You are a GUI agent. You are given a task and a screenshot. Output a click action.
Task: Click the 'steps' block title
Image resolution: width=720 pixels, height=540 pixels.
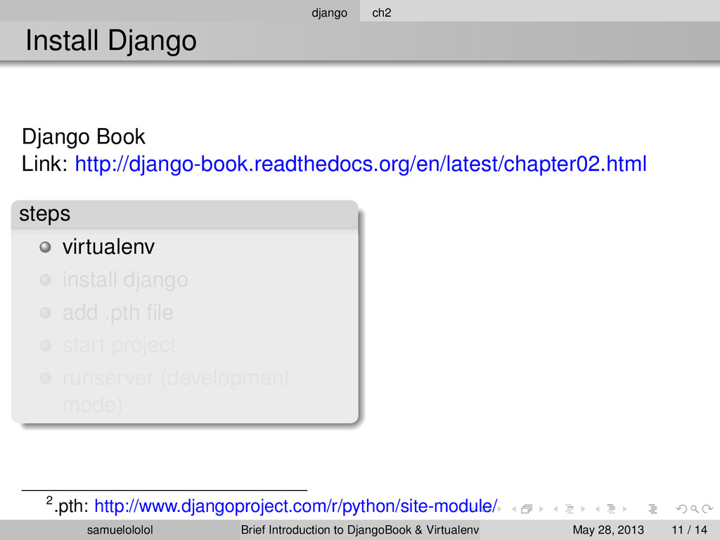(44, 214)
